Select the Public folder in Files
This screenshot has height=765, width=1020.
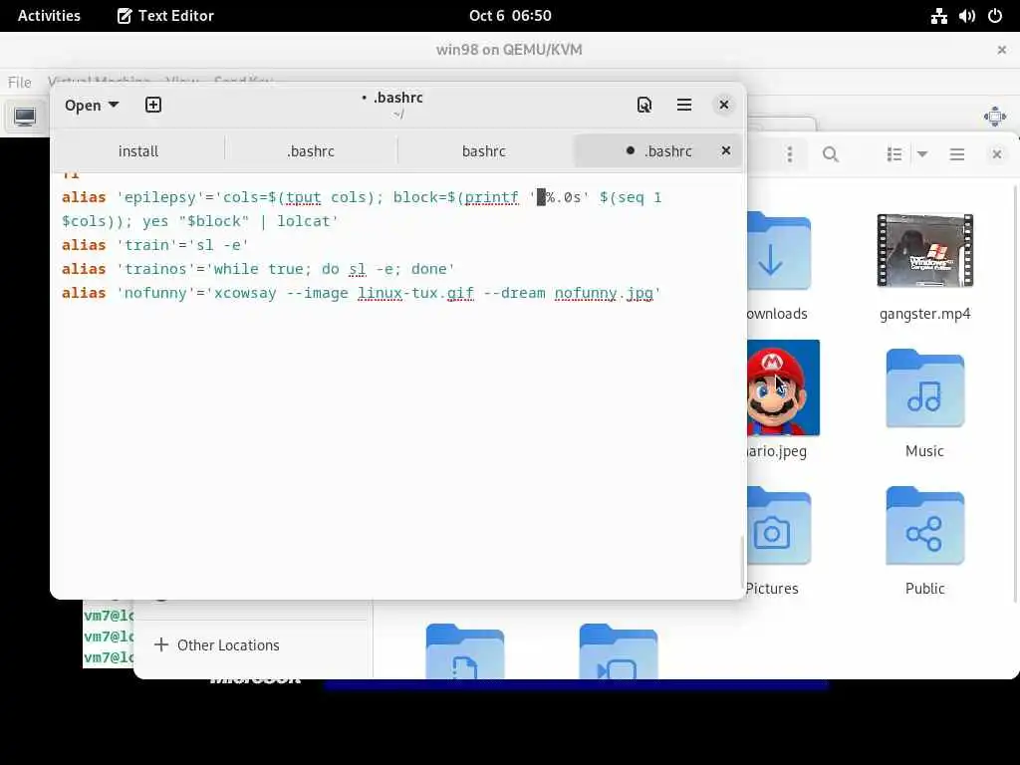click(x=924, y=526)
